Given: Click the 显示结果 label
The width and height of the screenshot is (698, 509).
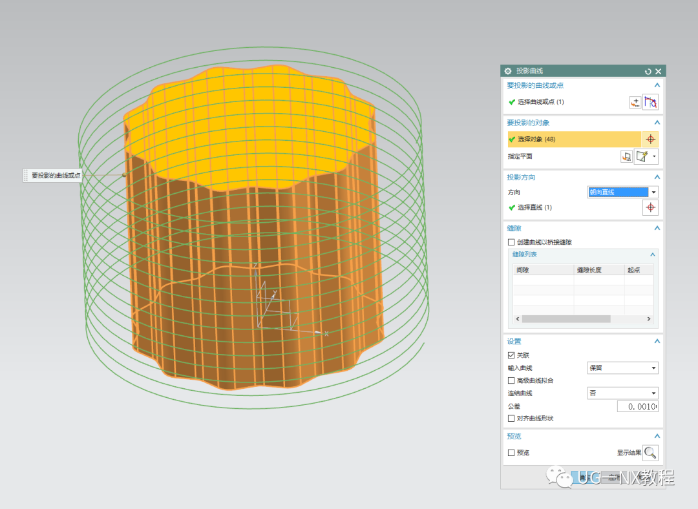Looking at the screenshot, I should [629, 453].
